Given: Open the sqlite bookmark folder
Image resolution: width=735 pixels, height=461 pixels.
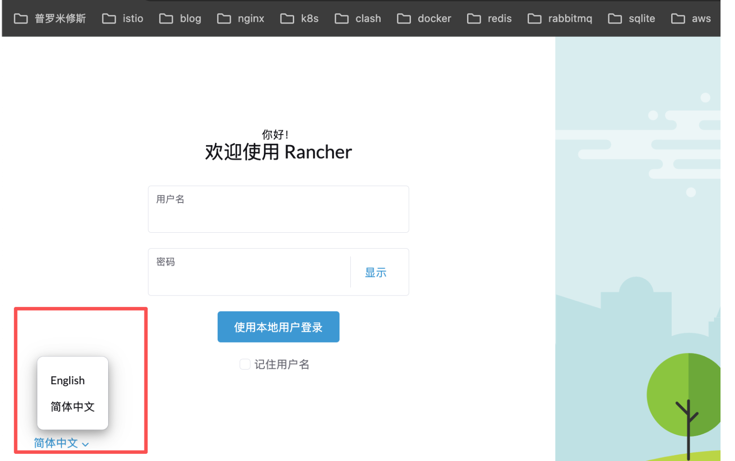Looking at the screenshot, I should 632,19.
